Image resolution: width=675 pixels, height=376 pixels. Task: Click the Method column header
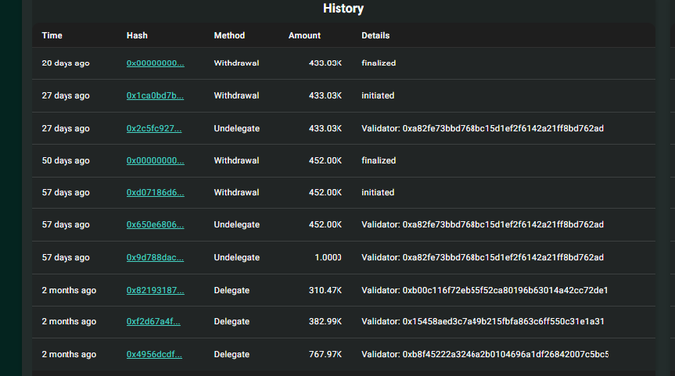pyautogui.click(x=229, y=36)
